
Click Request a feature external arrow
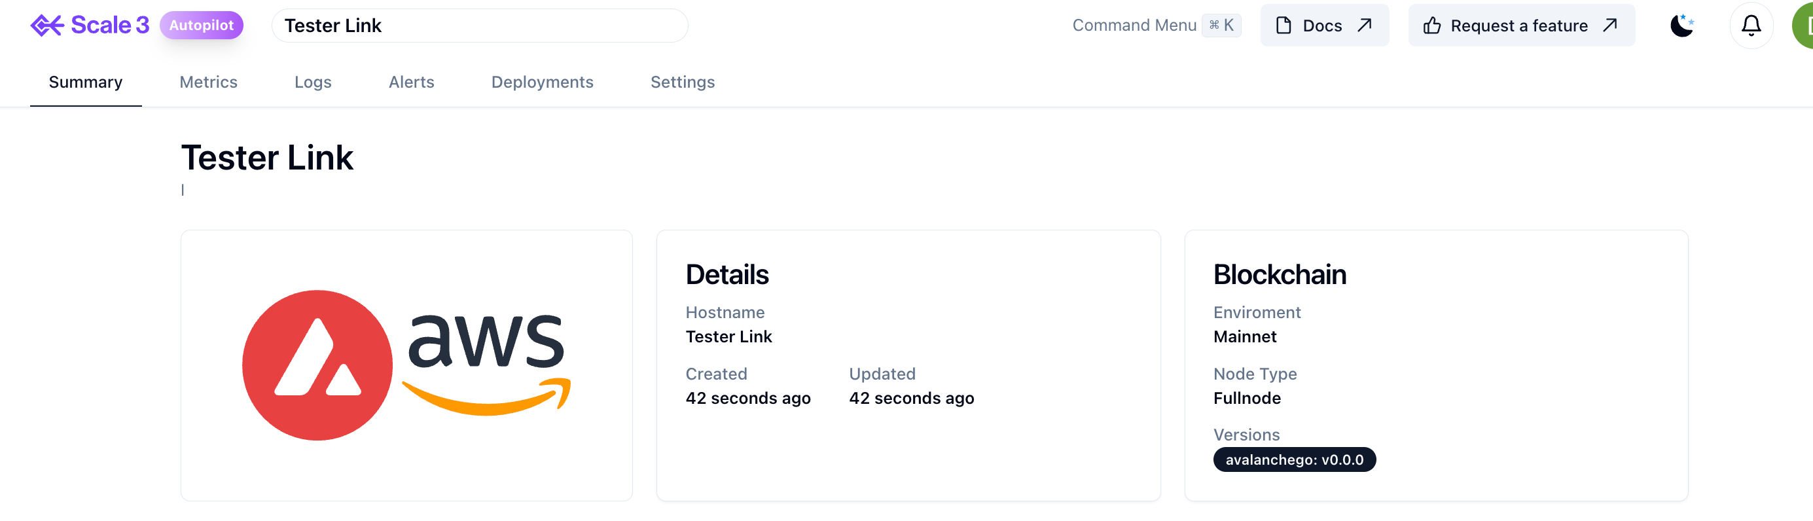point(1609,26)
